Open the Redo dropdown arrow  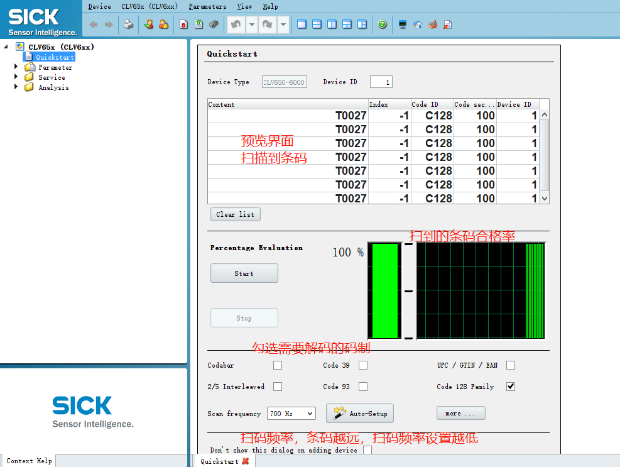tap(283, 24)
